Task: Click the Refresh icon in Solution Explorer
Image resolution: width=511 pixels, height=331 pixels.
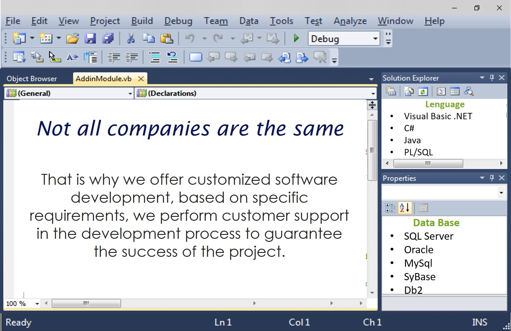Action: (423, 91)
